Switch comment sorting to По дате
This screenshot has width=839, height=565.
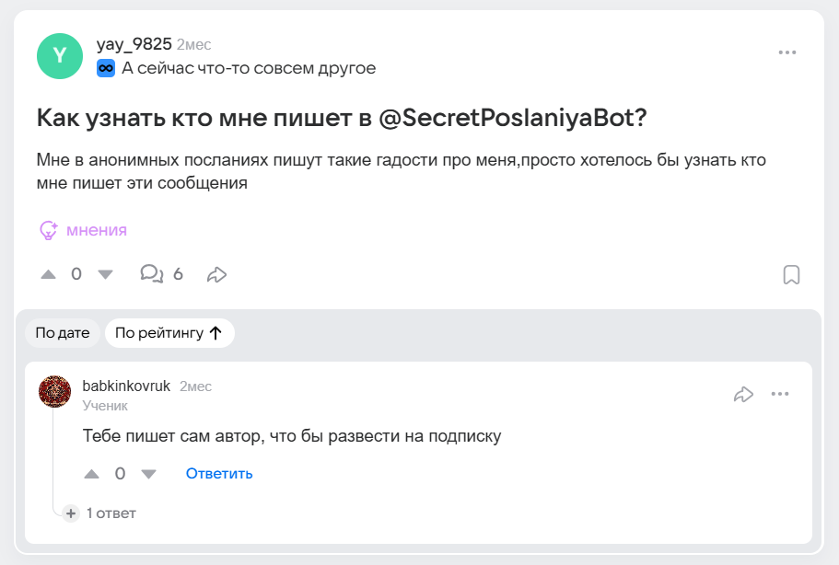click(x=62, y=332)
